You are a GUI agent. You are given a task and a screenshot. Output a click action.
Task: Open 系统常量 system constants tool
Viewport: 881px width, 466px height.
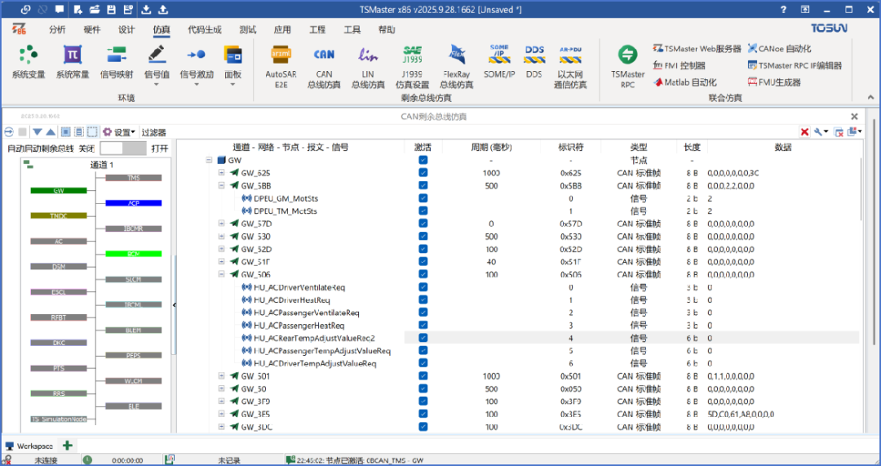point(73,63)
